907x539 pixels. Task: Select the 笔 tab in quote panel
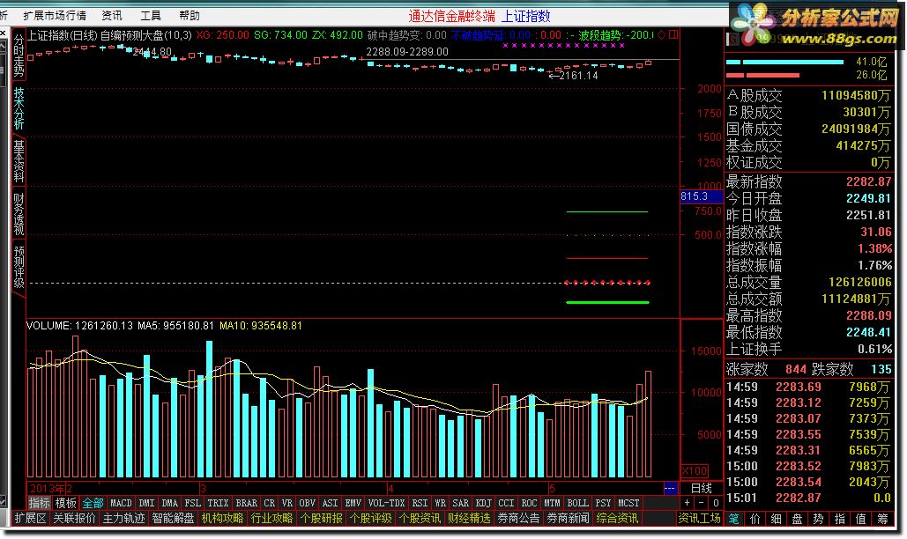pyautogui.click(x=734, y=519)
